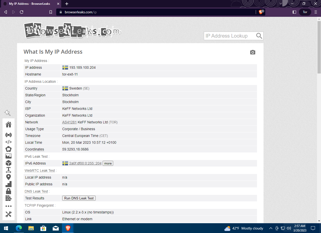Image resolution: width=321 pixels, height=233 pixels.
Task: Open the Mail app on the taskbar
Action: (x=56, y=228)
